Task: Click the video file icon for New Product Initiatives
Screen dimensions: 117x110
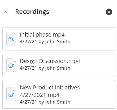Action: coord(11,94)
